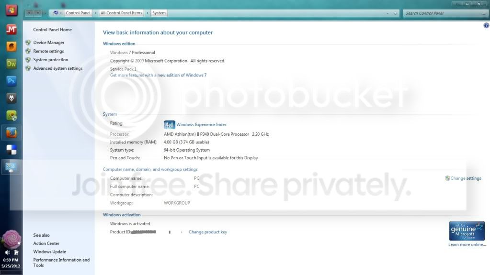Open Windows Experience Index link

(x=201, y=124)
